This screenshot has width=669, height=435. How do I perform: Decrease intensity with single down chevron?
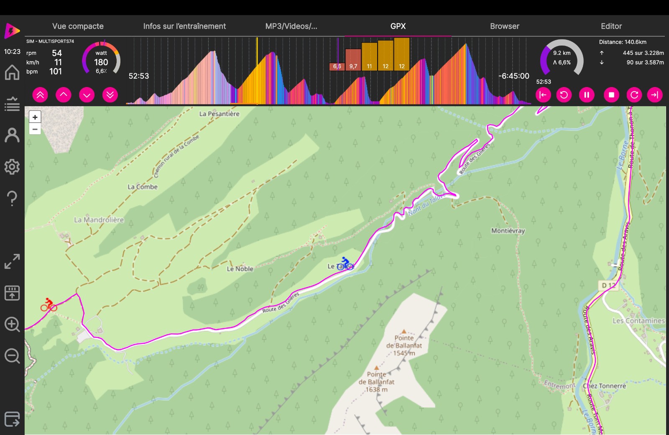(87, 95)
